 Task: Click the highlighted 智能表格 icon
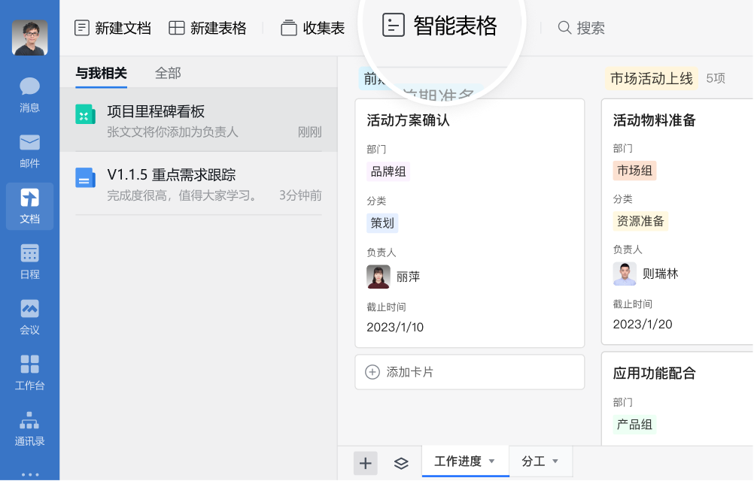point(392,26)
